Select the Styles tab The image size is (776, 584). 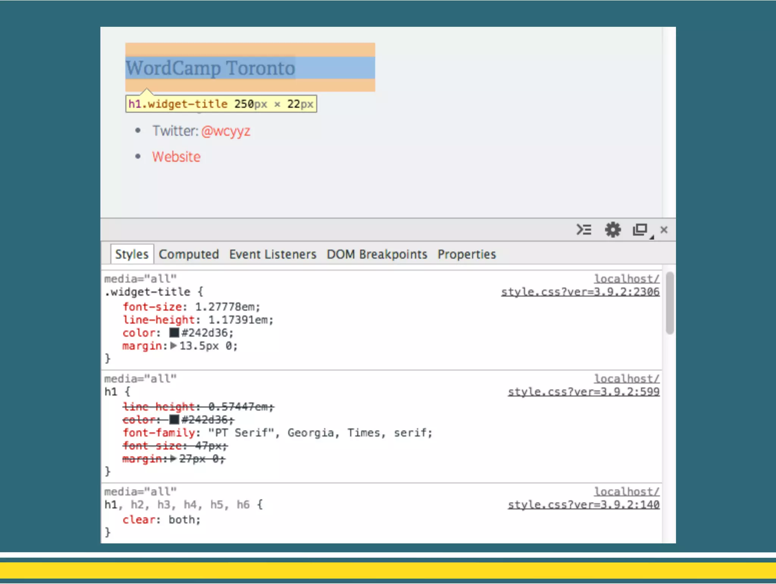coord(132,254)
